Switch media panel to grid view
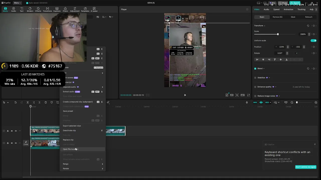321x180 pixels. pos(98,17)
